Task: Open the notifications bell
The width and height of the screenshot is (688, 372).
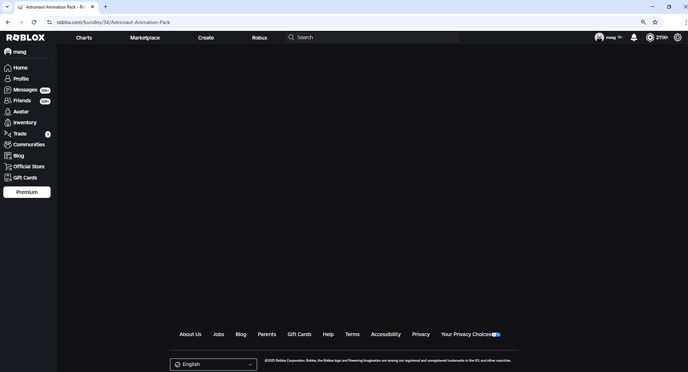Action: [634, 37]
